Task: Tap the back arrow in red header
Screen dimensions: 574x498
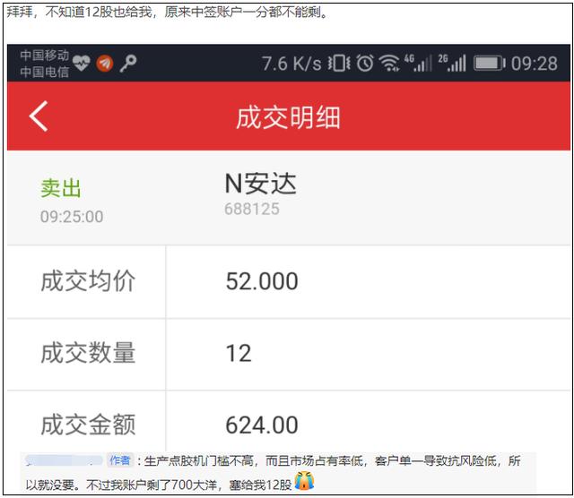Action: 39,116
